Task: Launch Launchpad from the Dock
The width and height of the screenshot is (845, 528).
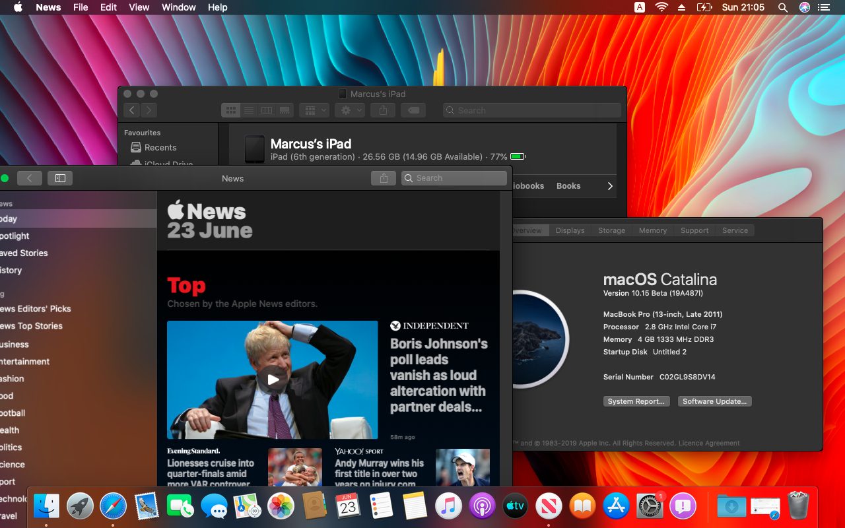Action: click(80, 506)
